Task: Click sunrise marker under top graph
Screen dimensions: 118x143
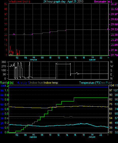Action: (33, 60)
